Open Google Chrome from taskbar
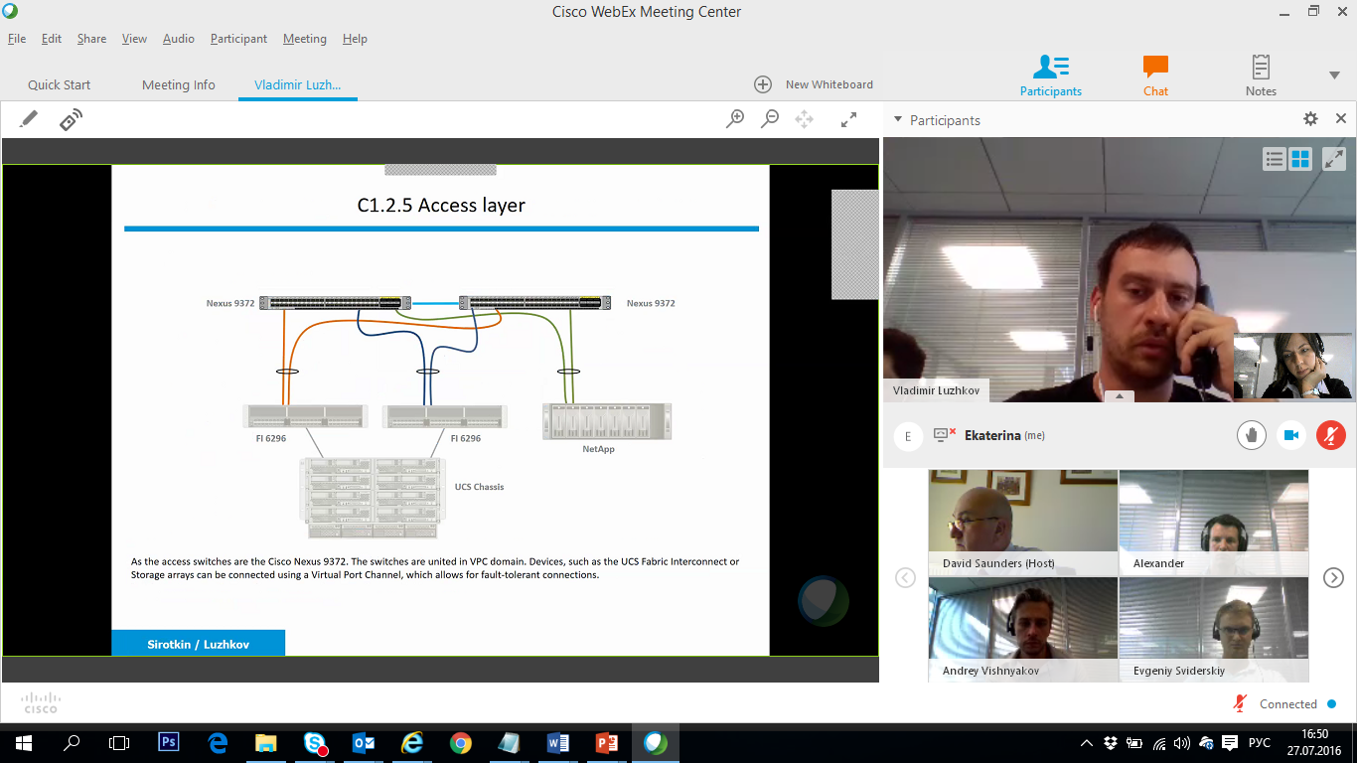1357x763 pixels. [x=460, y=742]
